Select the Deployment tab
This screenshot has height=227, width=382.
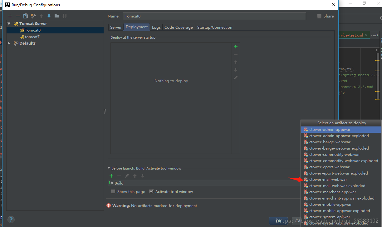click(x=137, y=27)
